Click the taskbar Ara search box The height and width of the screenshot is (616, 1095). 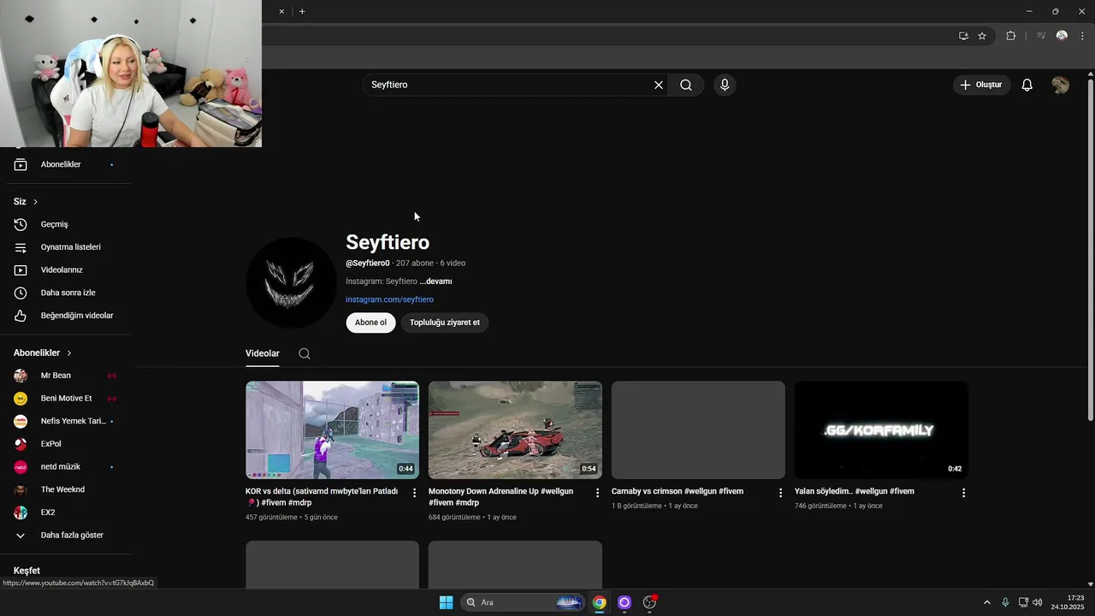point(524,602)
